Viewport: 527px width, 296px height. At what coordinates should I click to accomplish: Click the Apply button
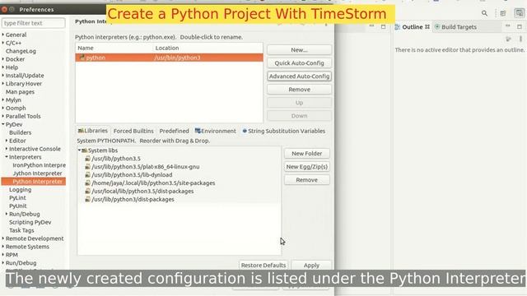coord(311,265)
